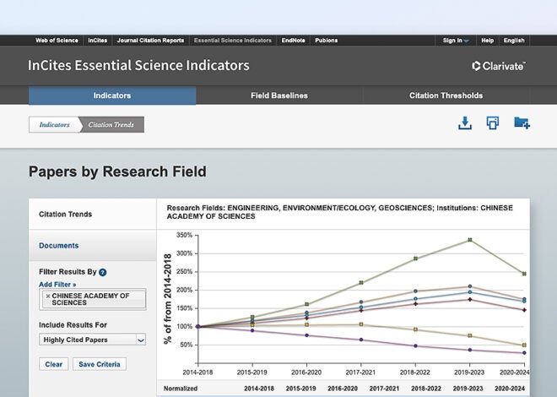Click the Clarivate logo
The height and width of the screenshot is (397, 557).
[499, 66]
